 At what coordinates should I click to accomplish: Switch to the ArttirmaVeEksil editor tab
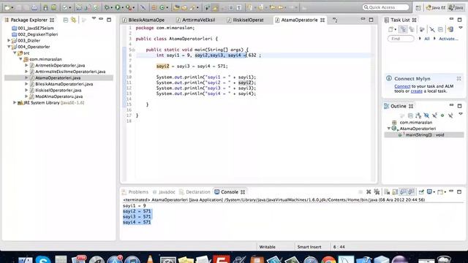(198, 20)
